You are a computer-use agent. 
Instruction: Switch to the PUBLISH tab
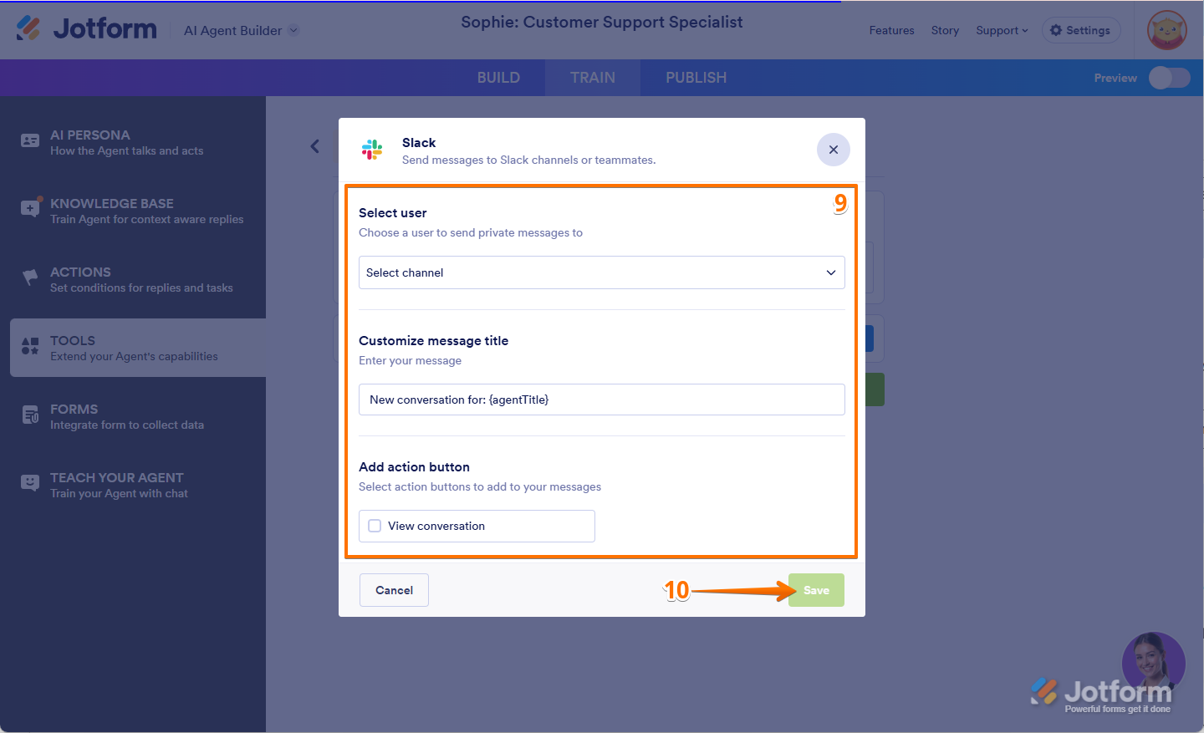point(696,78)
